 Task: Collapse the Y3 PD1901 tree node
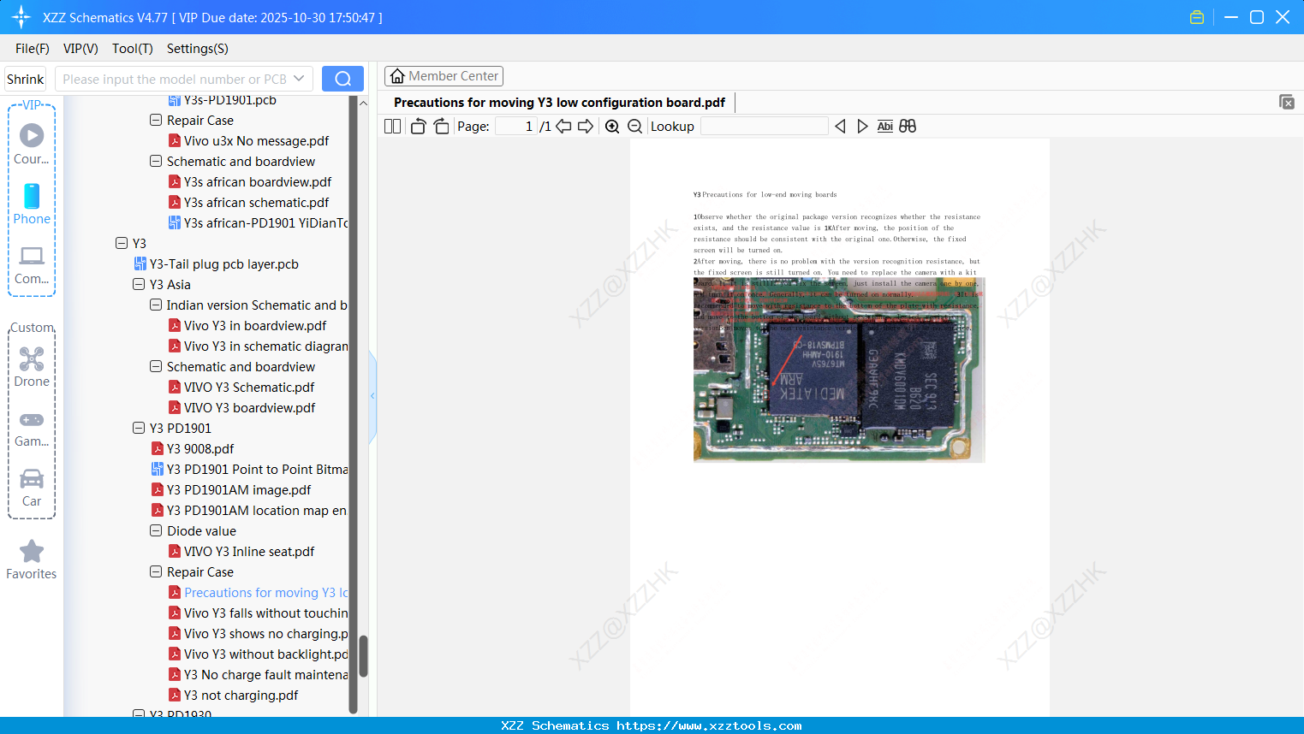coord(139,428)
